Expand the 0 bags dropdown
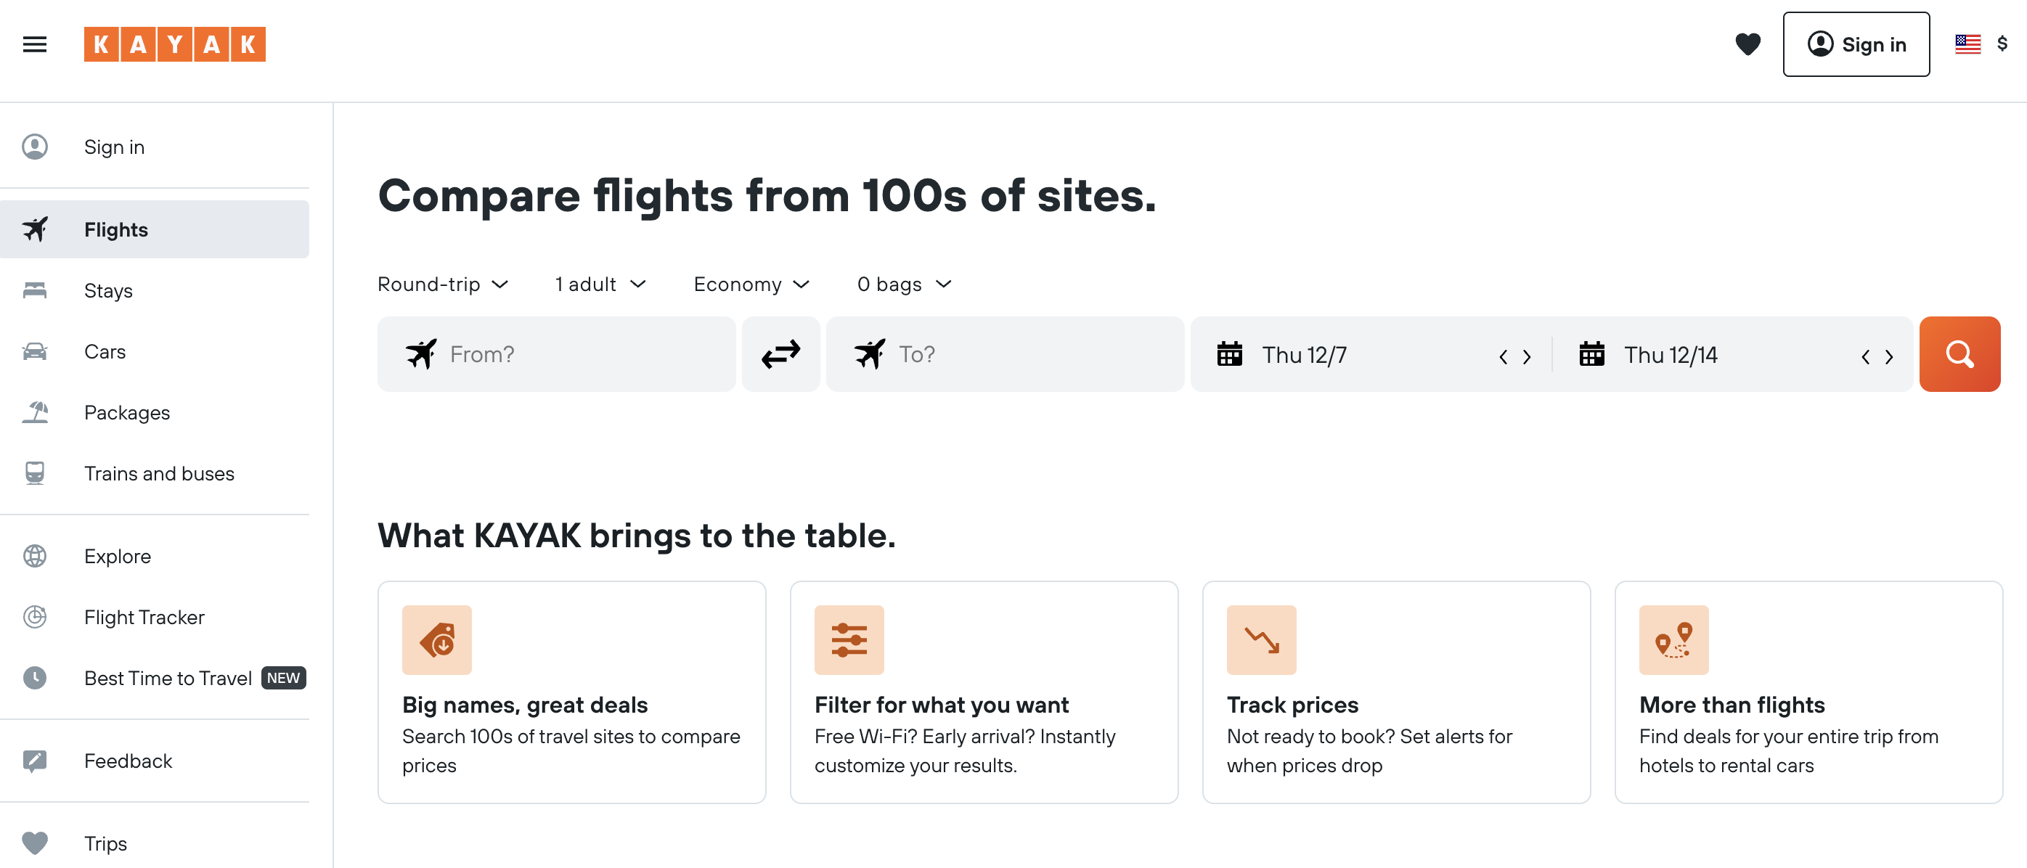Viewport: 2027px width, 868px height. click(904, 284)
